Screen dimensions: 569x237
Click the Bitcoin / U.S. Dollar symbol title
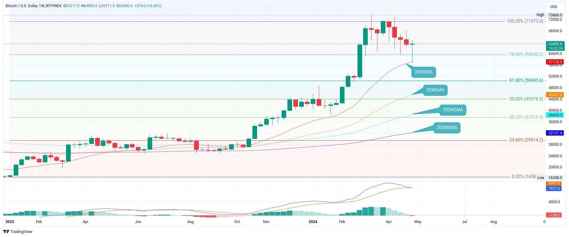[33, 6]
